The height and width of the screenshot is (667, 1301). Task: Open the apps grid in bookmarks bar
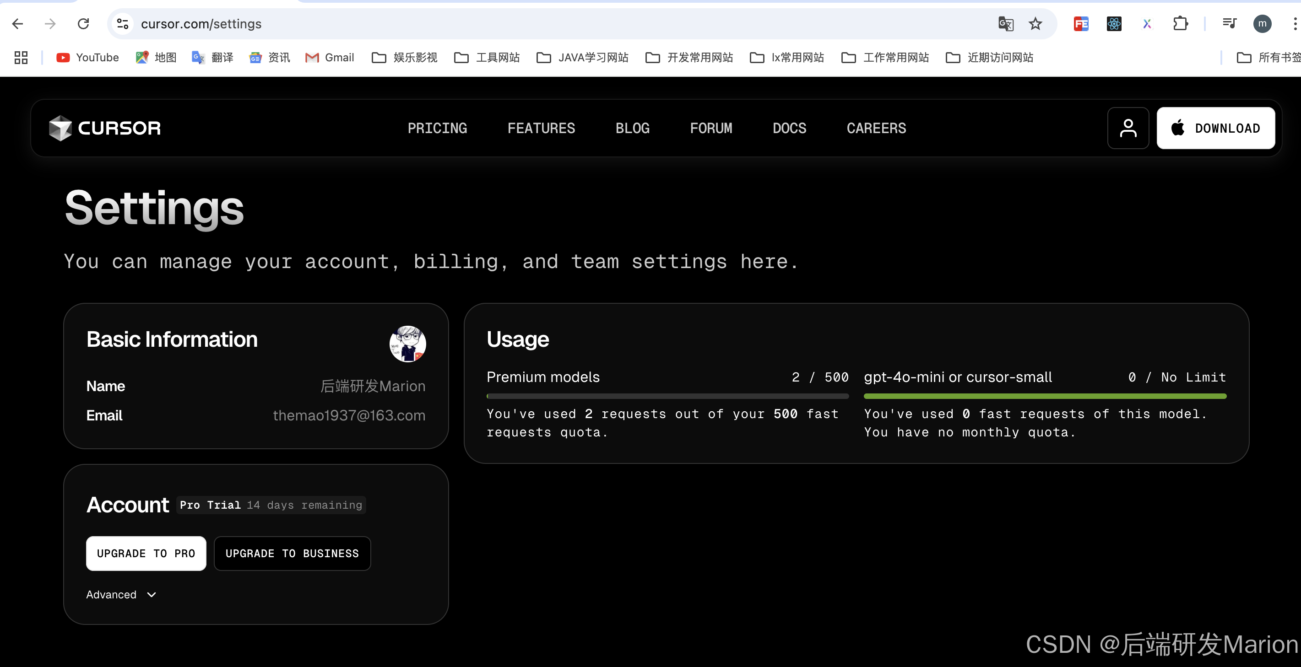coord(21,58)
